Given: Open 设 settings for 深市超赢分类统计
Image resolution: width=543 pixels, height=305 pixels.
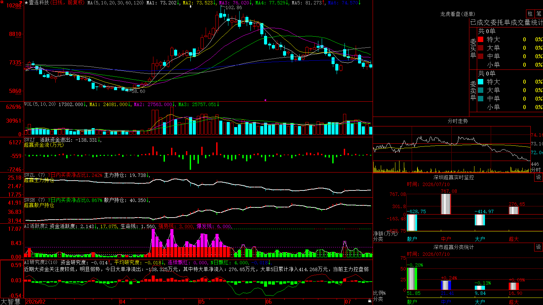Looking at the screenshot, I should pyautogui.click(x=539, y=247).
